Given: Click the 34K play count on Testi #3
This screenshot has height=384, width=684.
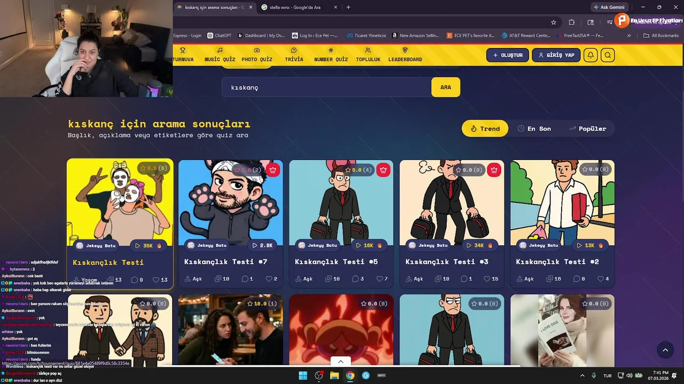Looking at the screenshot, I should pos(479,245).
